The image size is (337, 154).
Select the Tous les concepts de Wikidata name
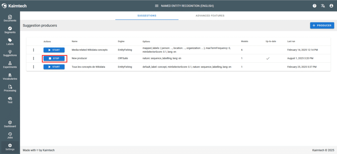pyautogui.click(x=88, y=67)
